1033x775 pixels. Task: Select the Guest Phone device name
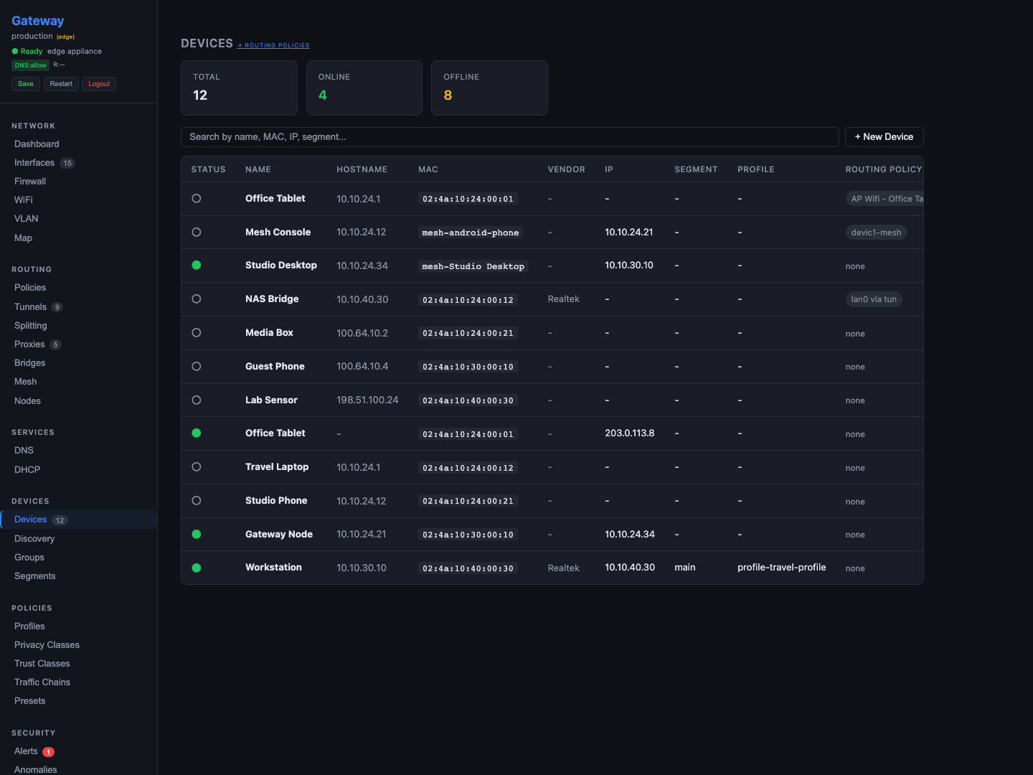click(x=275, y=367)
